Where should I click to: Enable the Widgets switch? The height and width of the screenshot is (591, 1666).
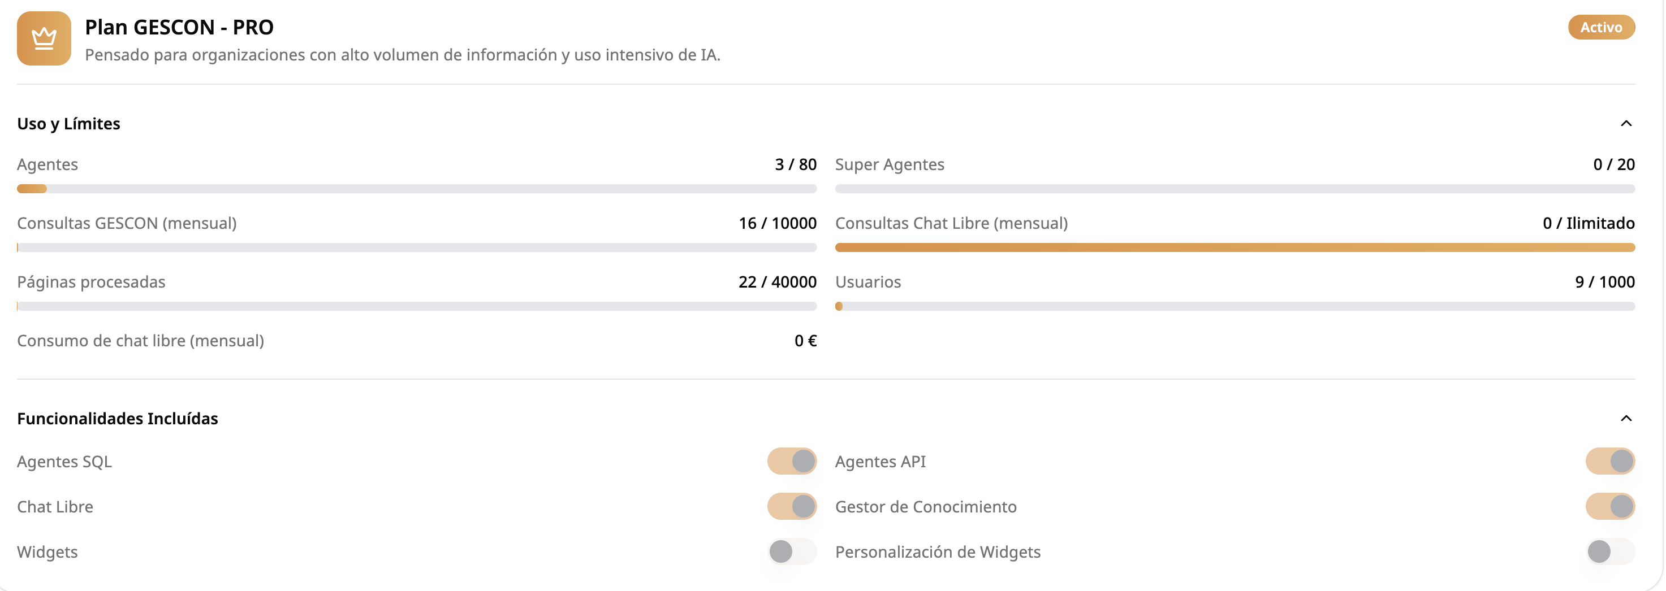pyautogui.click(x=792, y=551)
